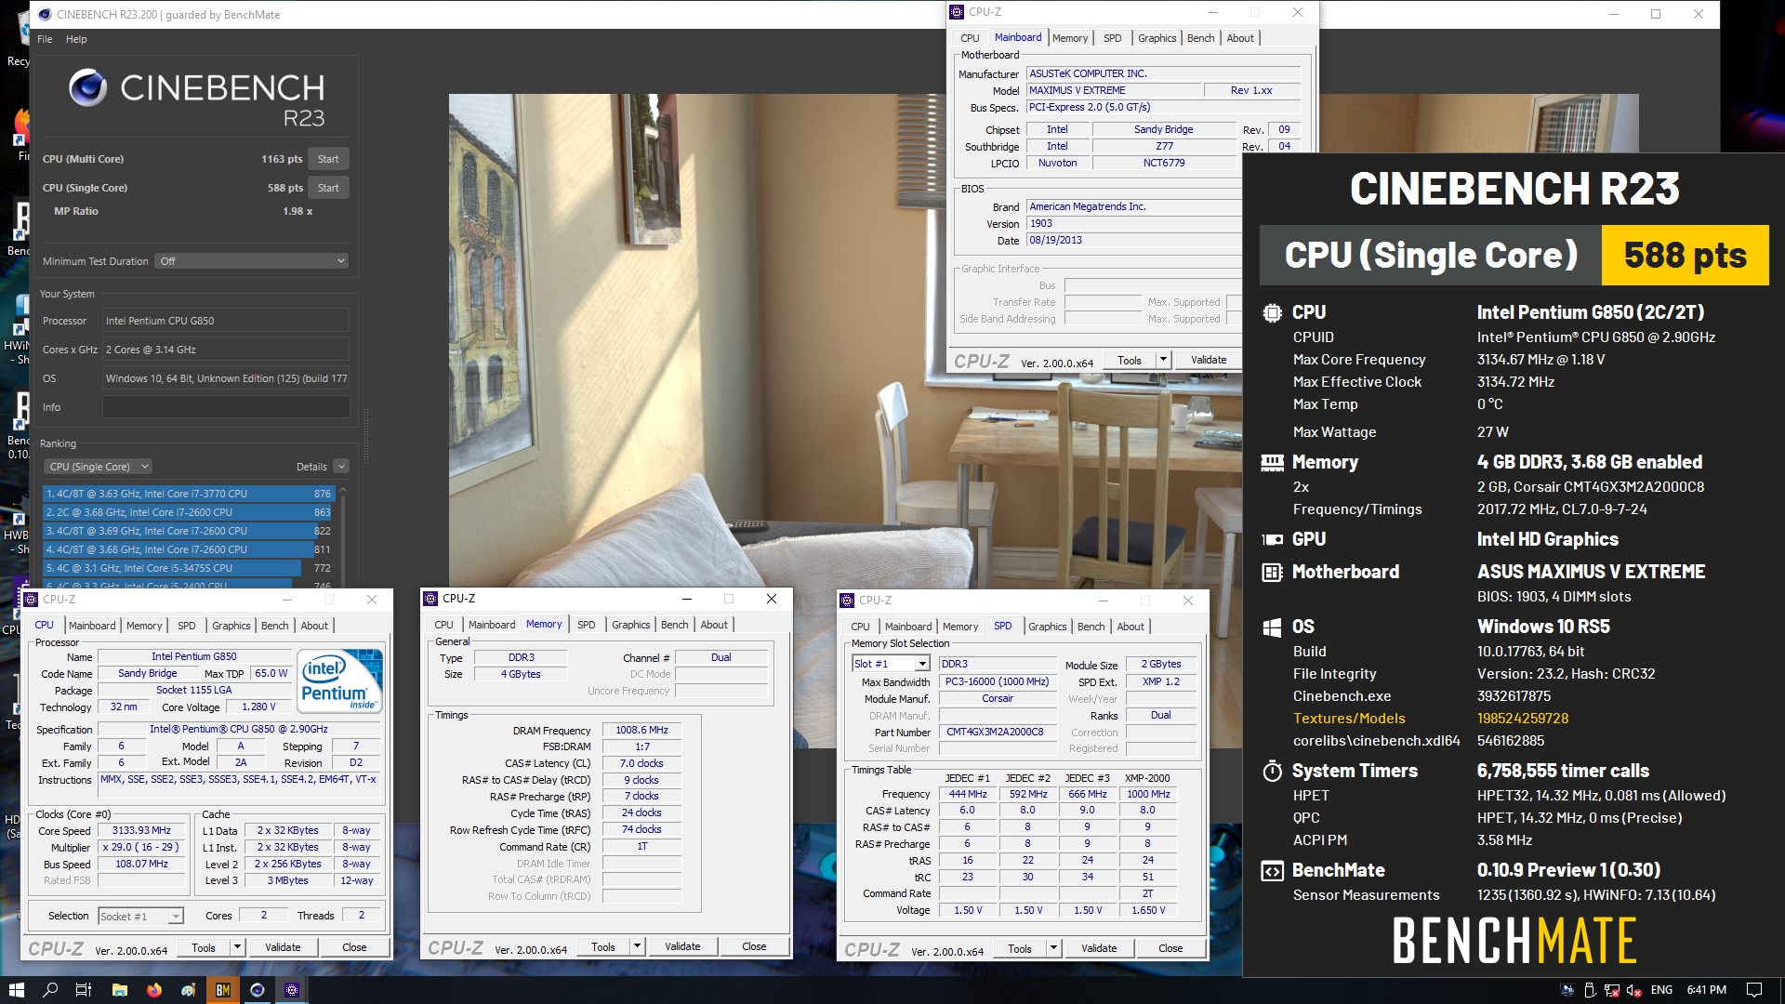This screenshot has width=1785, height=1004.
Task: Click the System Timers stopwatch icon
Action: 1272,772
